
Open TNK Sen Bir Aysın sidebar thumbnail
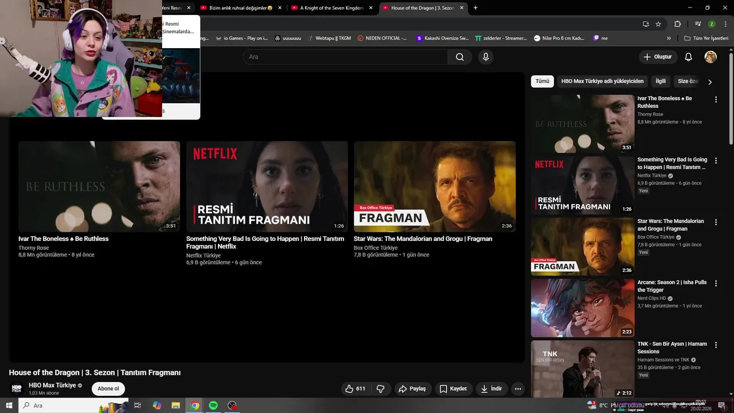pyautogui.click(x=583, y=369)
